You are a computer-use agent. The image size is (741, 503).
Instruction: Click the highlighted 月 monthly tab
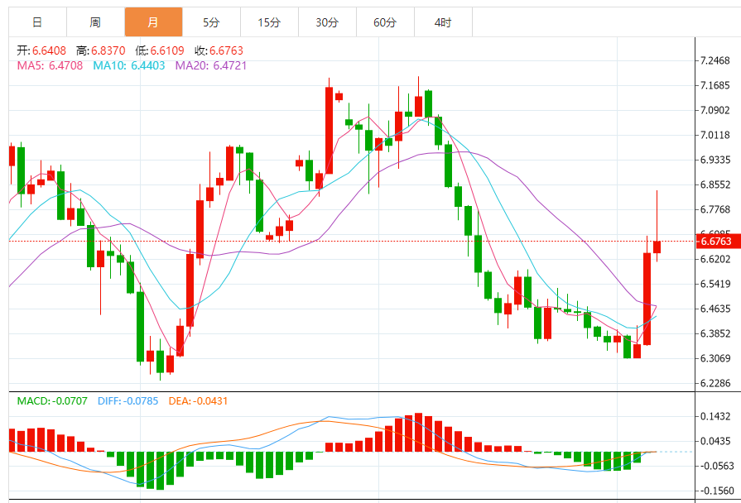153,22
